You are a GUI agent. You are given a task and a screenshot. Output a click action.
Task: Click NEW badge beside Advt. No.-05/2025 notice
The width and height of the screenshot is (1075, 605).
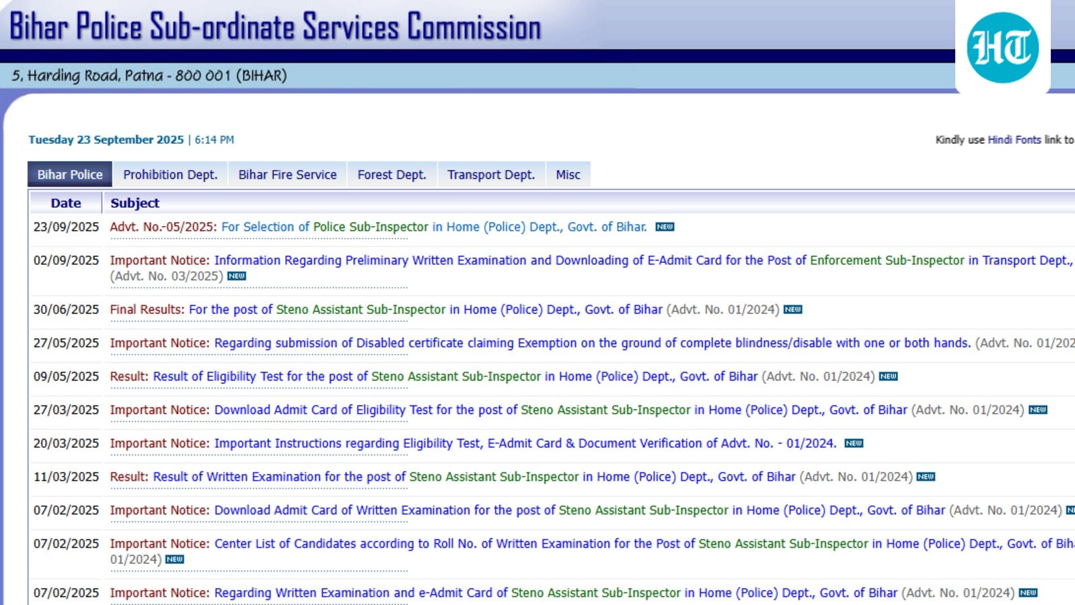click(665, 227)
